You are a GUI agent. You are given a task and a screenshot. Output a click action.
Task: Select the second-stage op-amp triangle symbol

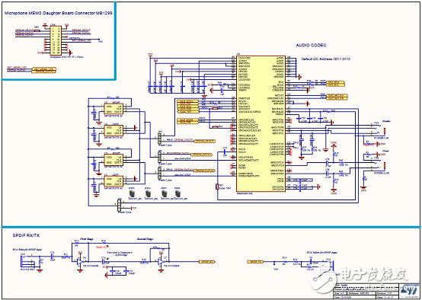(x=161, y=261)
